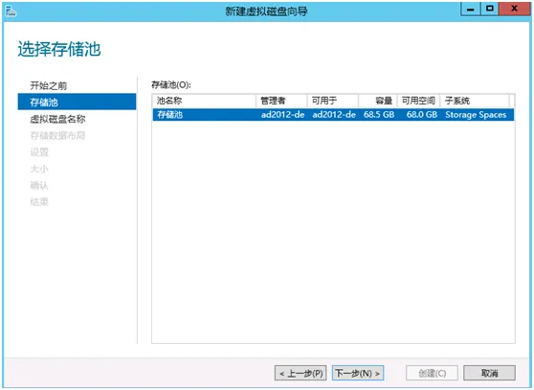Viewport: 534px width, 390px height.
Task: Click the 下一步(N) button
Action: [358, 373]
